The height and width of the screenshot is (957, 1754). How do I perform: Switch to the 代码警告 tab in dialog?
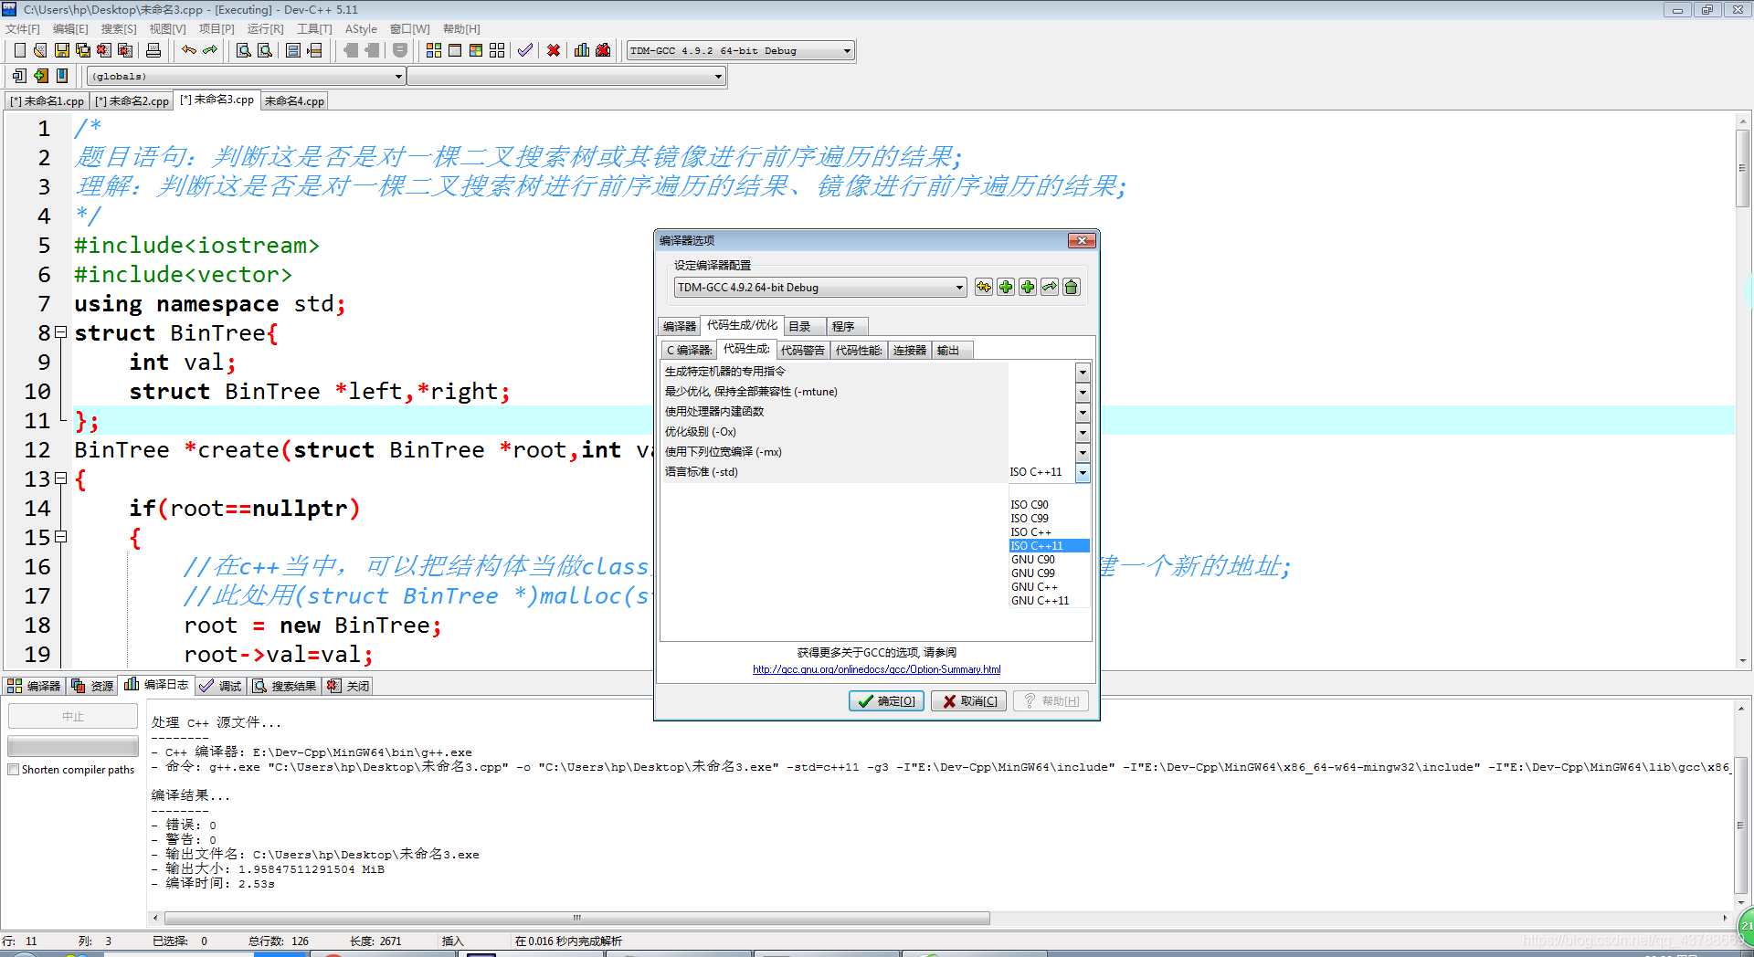pos(802,351)
